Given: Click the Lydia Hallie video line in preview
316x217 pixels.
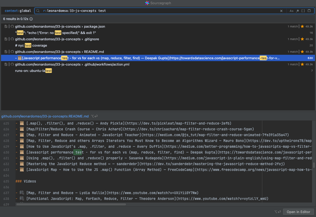Looking at the screenshot, I should pyautogui.click(x=107, y=193).
